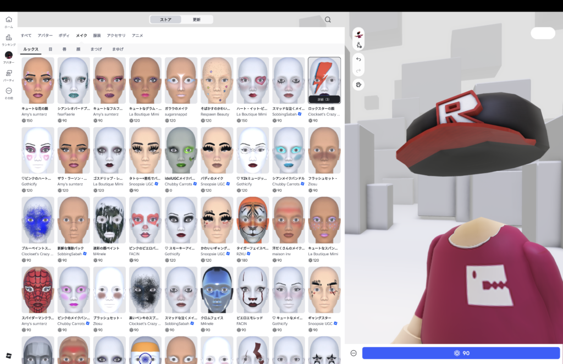Open パーティ in the left sidebar
563x364 pixels.
pos(8,73)
